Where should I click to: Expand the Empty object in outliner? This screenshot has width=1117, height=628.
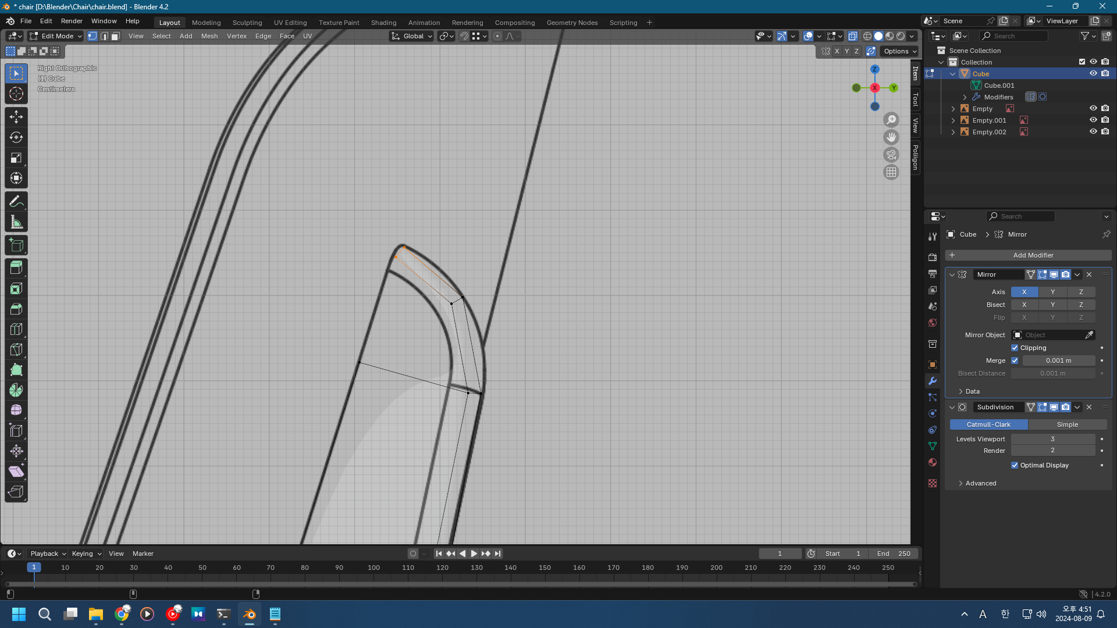click(953, 109)
